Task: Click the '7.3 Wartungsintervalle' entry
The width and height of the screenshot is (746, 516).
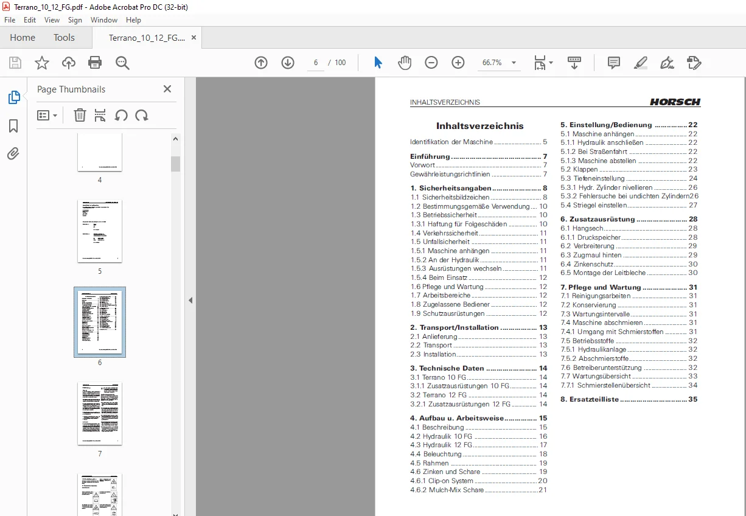Action: click(x=629, y=314)
